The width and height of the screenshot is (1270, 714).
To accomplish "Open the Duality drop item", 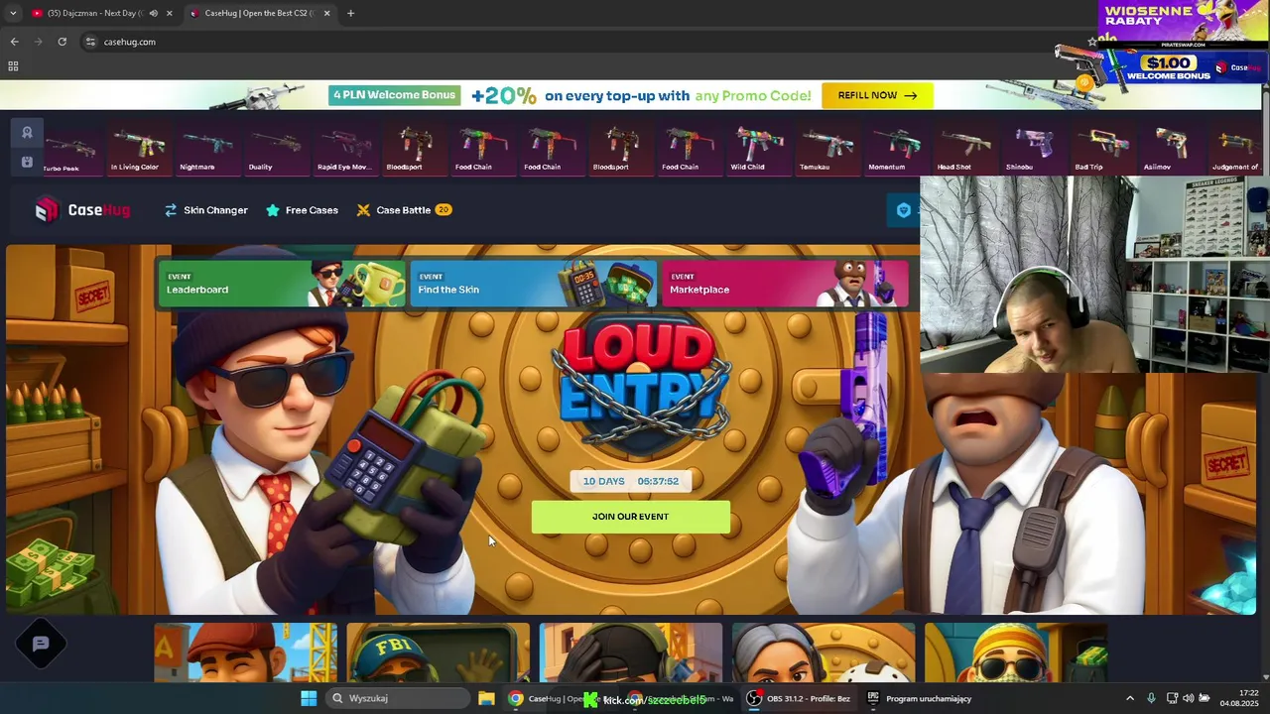I will [x=276, y=149].
